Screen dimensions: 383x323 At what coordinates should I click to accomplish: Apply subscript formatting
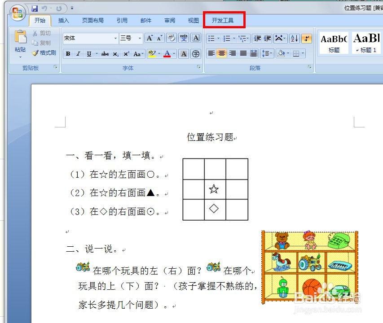(x=115, y=54)
